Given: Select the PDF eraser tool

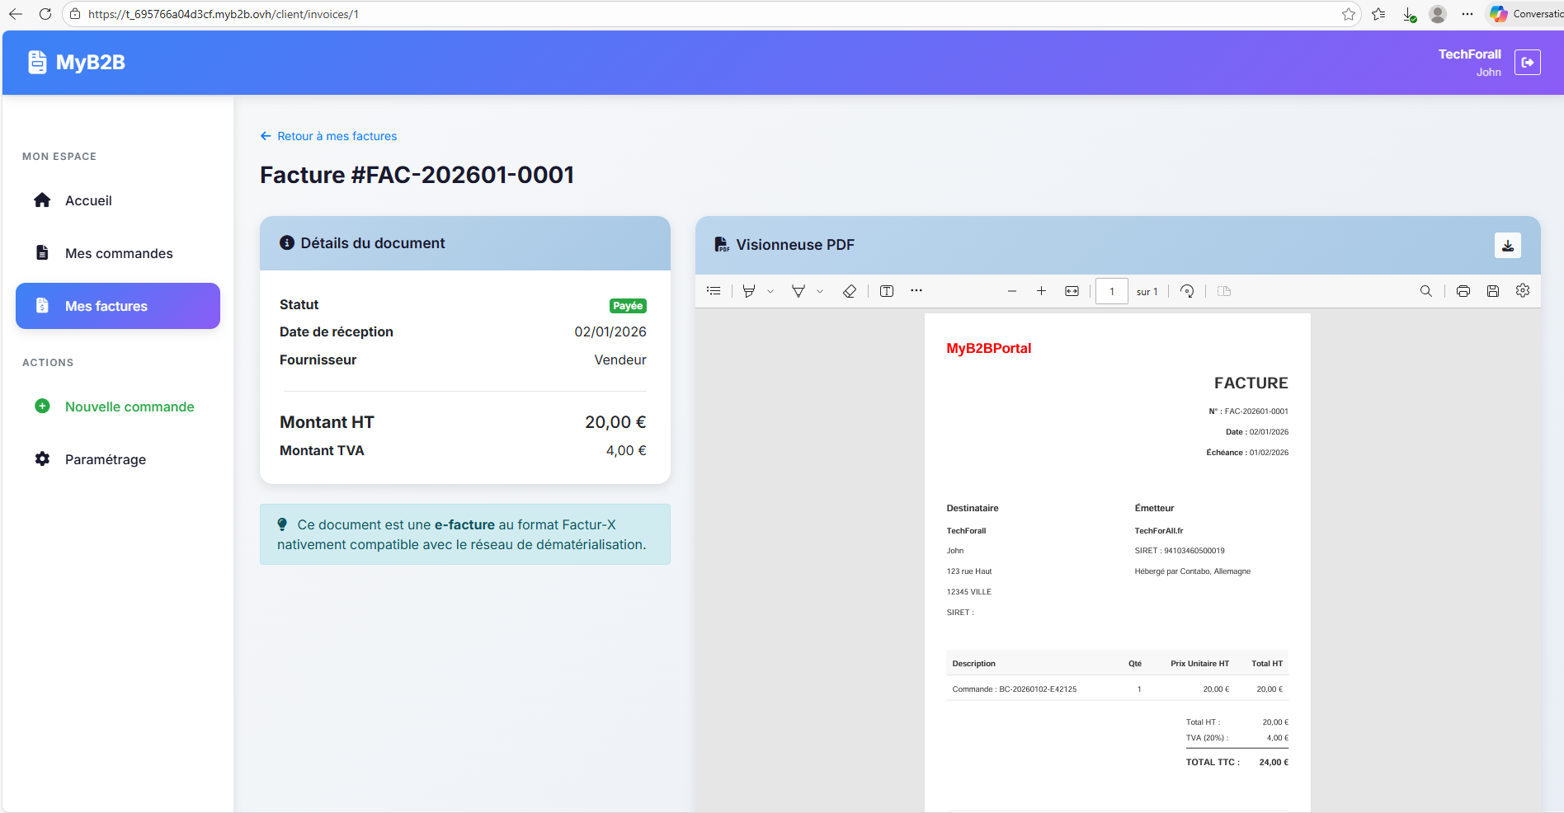Looking at the screenshot, I should pyautogui.click(x=849, y=291).
